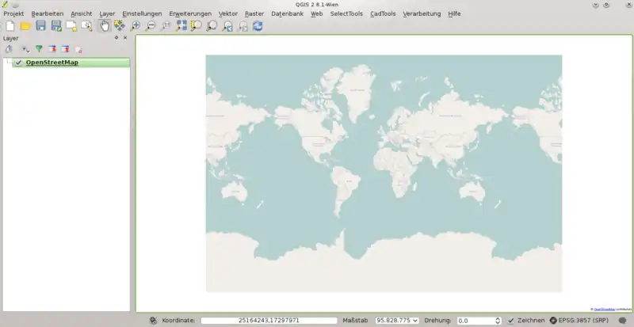Open the Projekt menu
This screenshot has height=327, width=634.
[x=13, y=13]
